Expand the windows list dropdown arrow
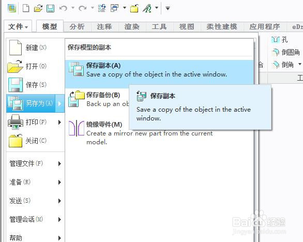Screen dimensions: 303x242 point(125,8)
